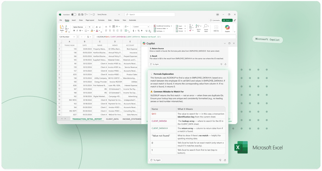Open Format as Table menu

[161, 28]
